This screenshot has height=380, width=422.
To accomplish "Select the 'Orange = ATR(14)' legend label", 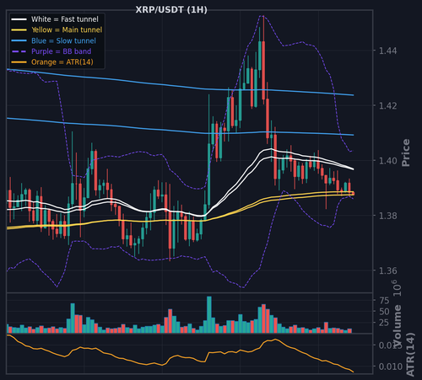I will [x=62, y=62].
